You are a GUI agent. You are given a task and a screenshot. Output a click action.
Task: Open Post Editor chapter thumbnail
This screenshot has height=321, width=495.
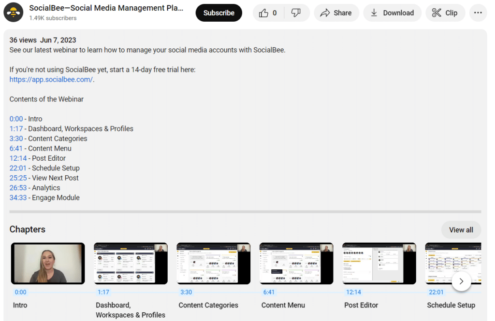pos(379,263)
